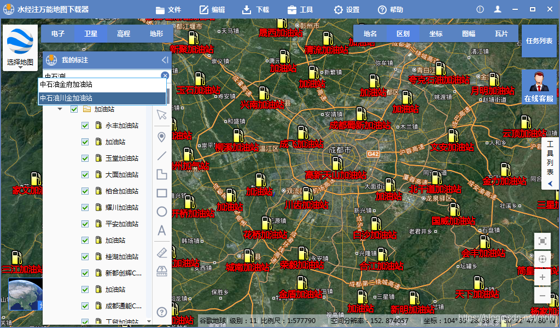
Task: Clear the annotation search box
Action: 165,75
